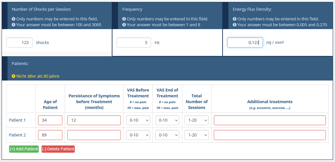This screenshot has height=162, width=335.
Task: Expand Patient 2 VAS End of Treatment dropdown
Action: [167, 135]
